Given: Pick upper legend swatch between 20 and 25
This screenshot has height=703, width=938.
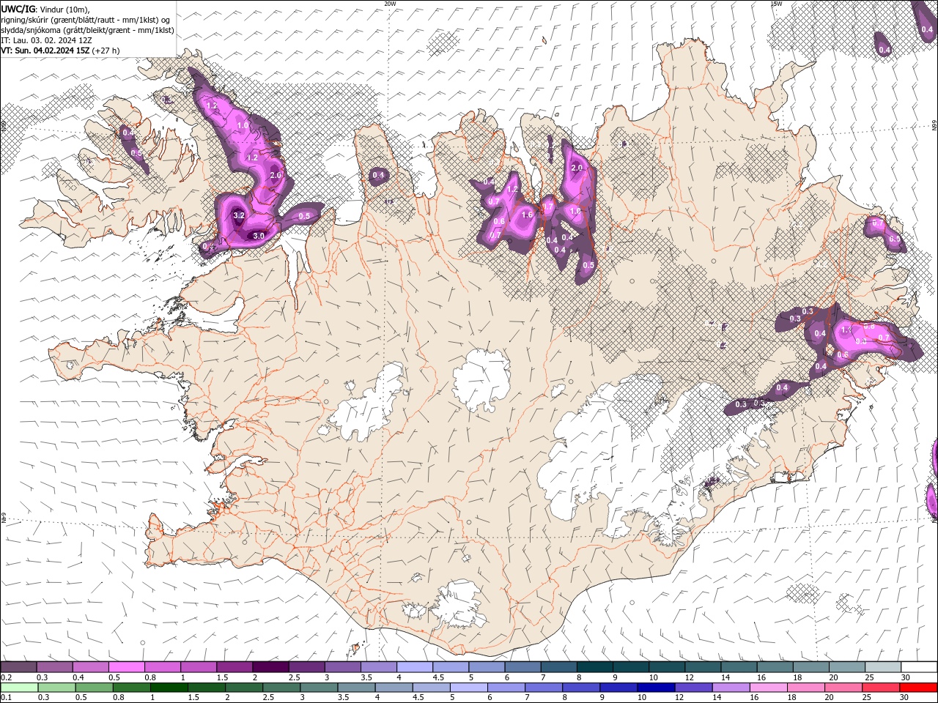Looking at the screenshot, I should (847, 667).
